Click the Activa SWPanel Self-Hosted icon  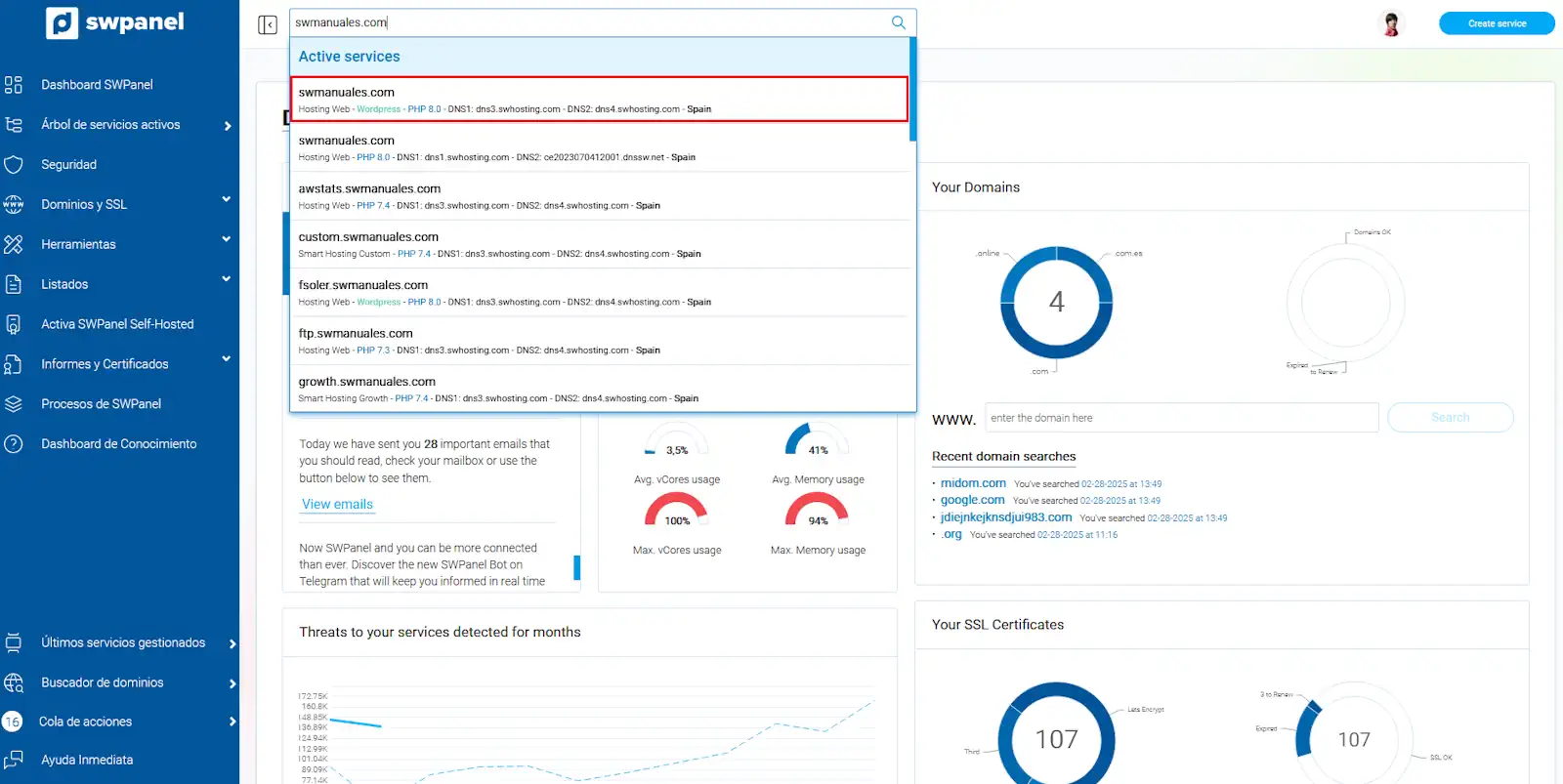pyautogui.click(x=14, y=325)
